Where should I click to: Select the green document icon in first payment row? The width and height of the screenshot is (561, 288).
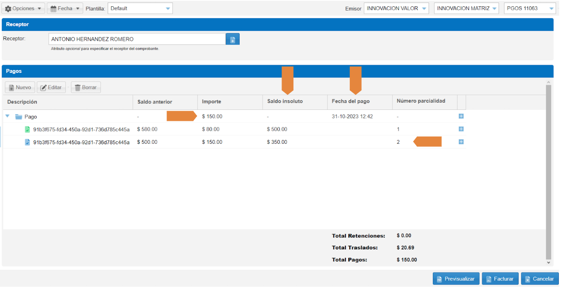pyautogui.click(x=28, y=129)
